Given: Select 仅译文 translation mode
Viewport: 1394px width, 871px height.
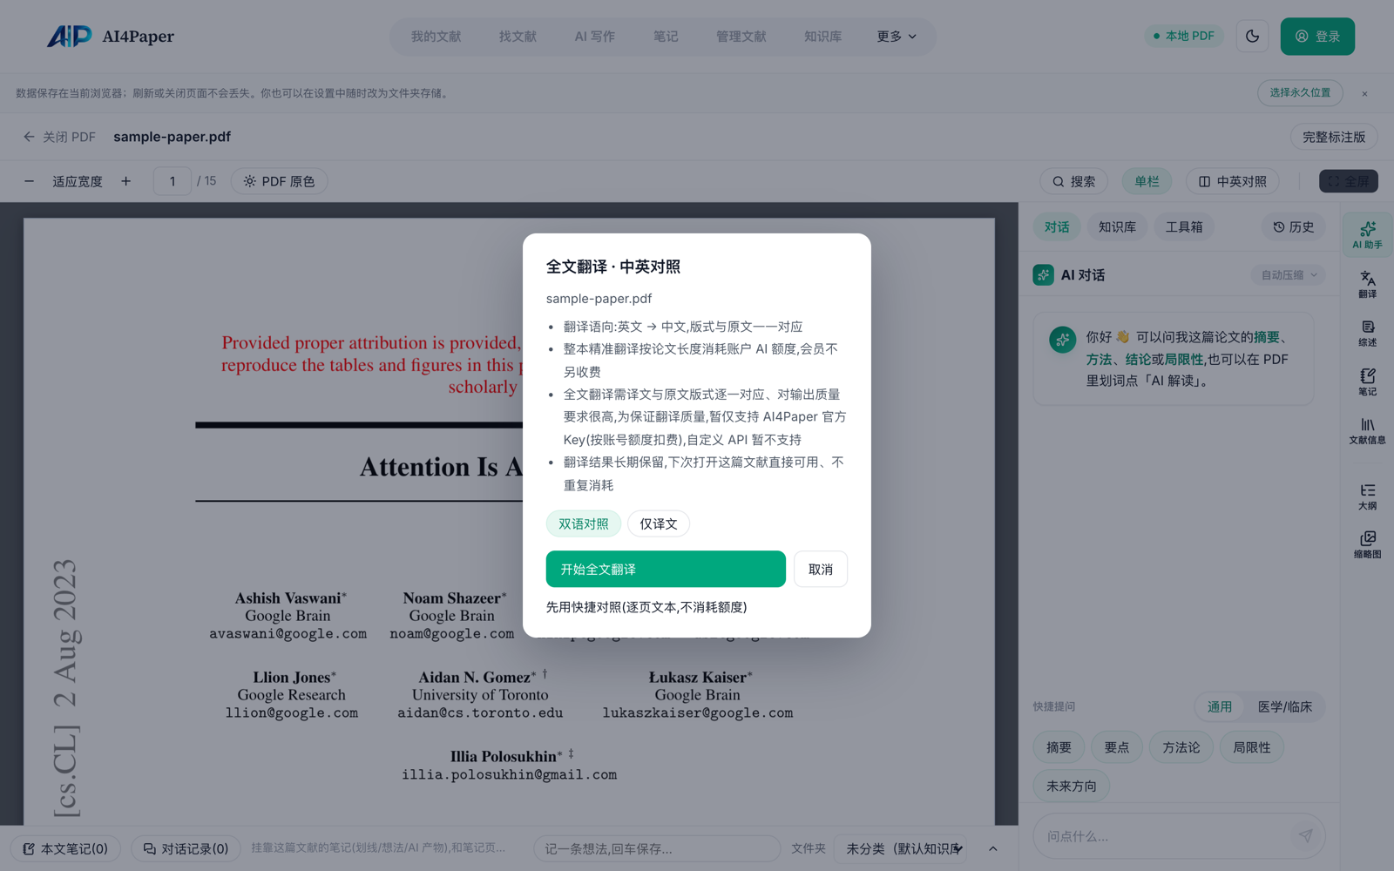Looking at the screenshot, I should point(659,523).
